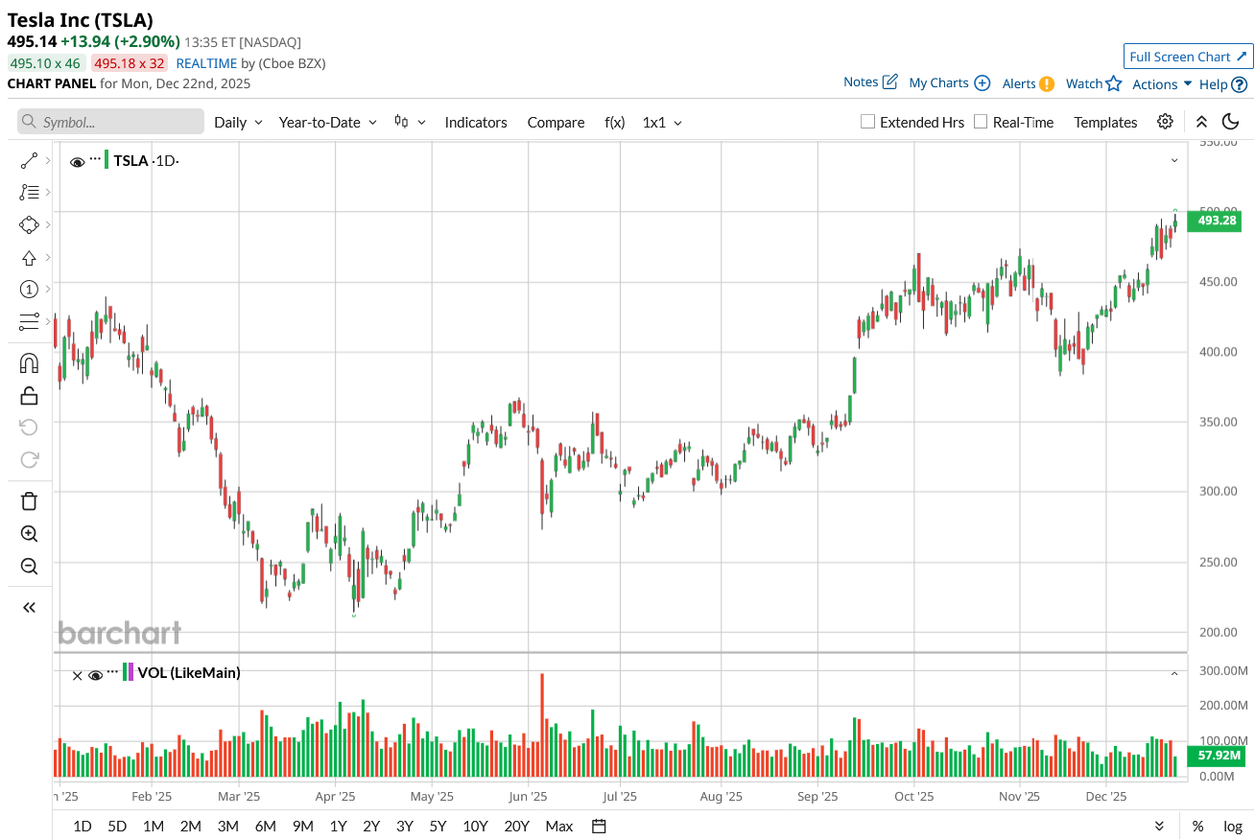Switch to dark mode moon icon
This screenshot has height=840, width=1255.
[x=1231, y=122]
